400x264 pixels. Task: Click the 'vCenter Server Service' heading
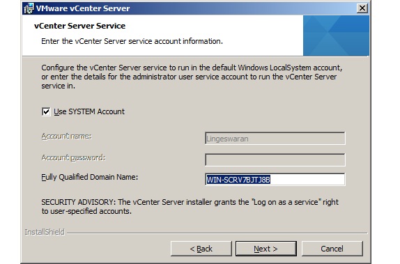click(x=79, y=26)
